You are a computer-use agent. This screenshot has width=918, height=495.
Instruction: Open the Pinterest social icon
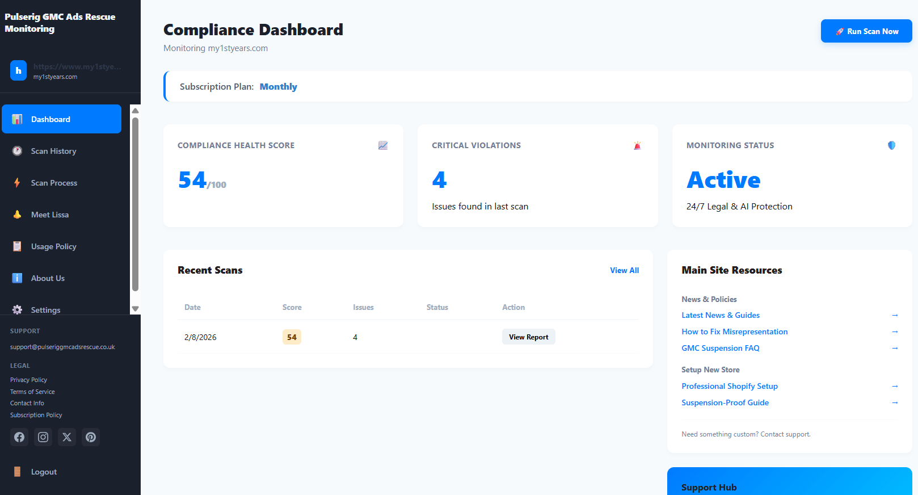click(91, 437)
